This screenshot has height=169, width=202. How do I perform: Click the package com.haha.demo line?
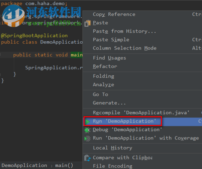pos(34,4)
